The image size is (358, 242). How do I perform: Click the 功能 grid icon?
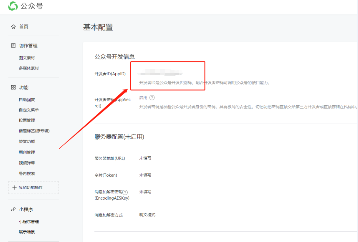click(x=13, y=88)
